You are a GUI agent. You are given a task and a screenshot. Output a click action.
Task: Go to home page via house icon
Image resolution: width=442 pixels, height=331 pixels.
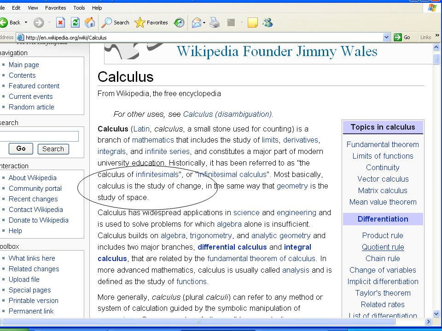pyautogui.click(x=90, y=23)
